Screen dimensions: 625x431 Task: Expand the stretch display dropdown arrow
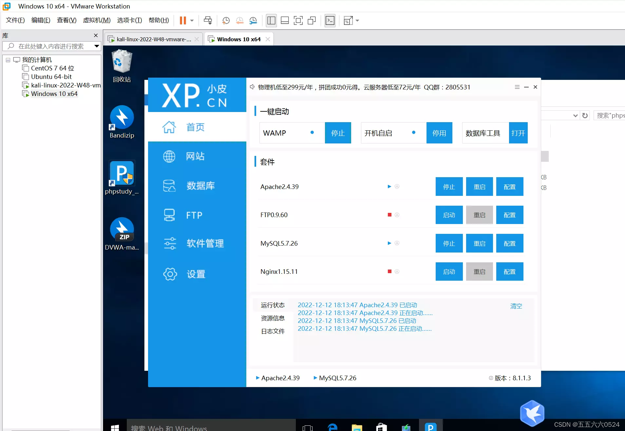coord(357,21)
